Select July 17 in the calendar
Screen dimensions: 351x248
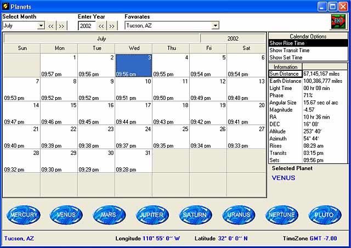click(133, 112)
